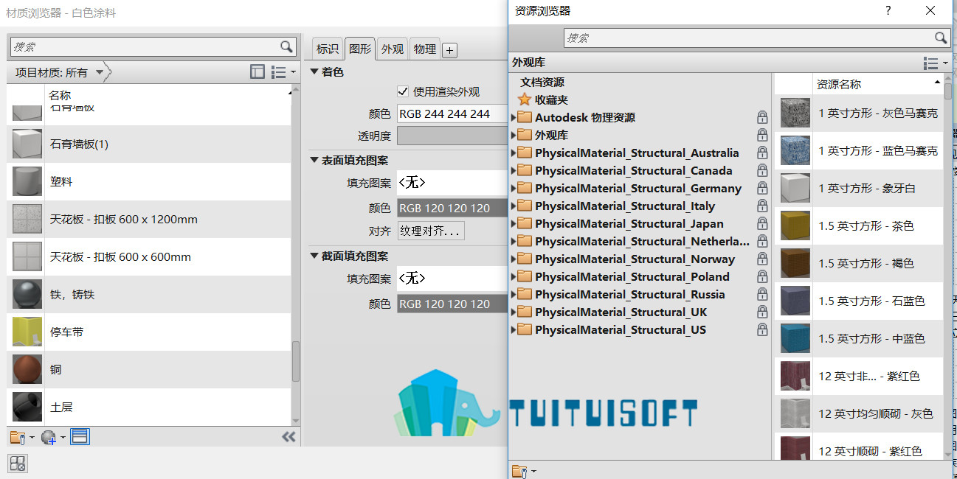Click the lock icon beside Autodesk 物理资源
The width and height of the screenshot is (957, 479).
pos(762,117)
